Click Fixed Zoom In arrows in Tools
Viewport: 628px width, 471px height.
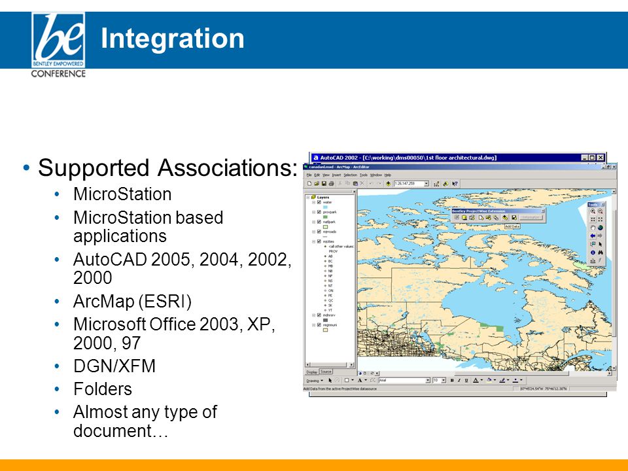593,220
